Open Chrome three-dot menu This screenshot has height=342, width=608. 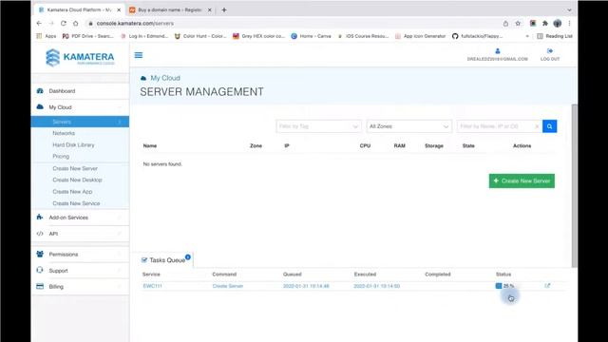(569, 23)
